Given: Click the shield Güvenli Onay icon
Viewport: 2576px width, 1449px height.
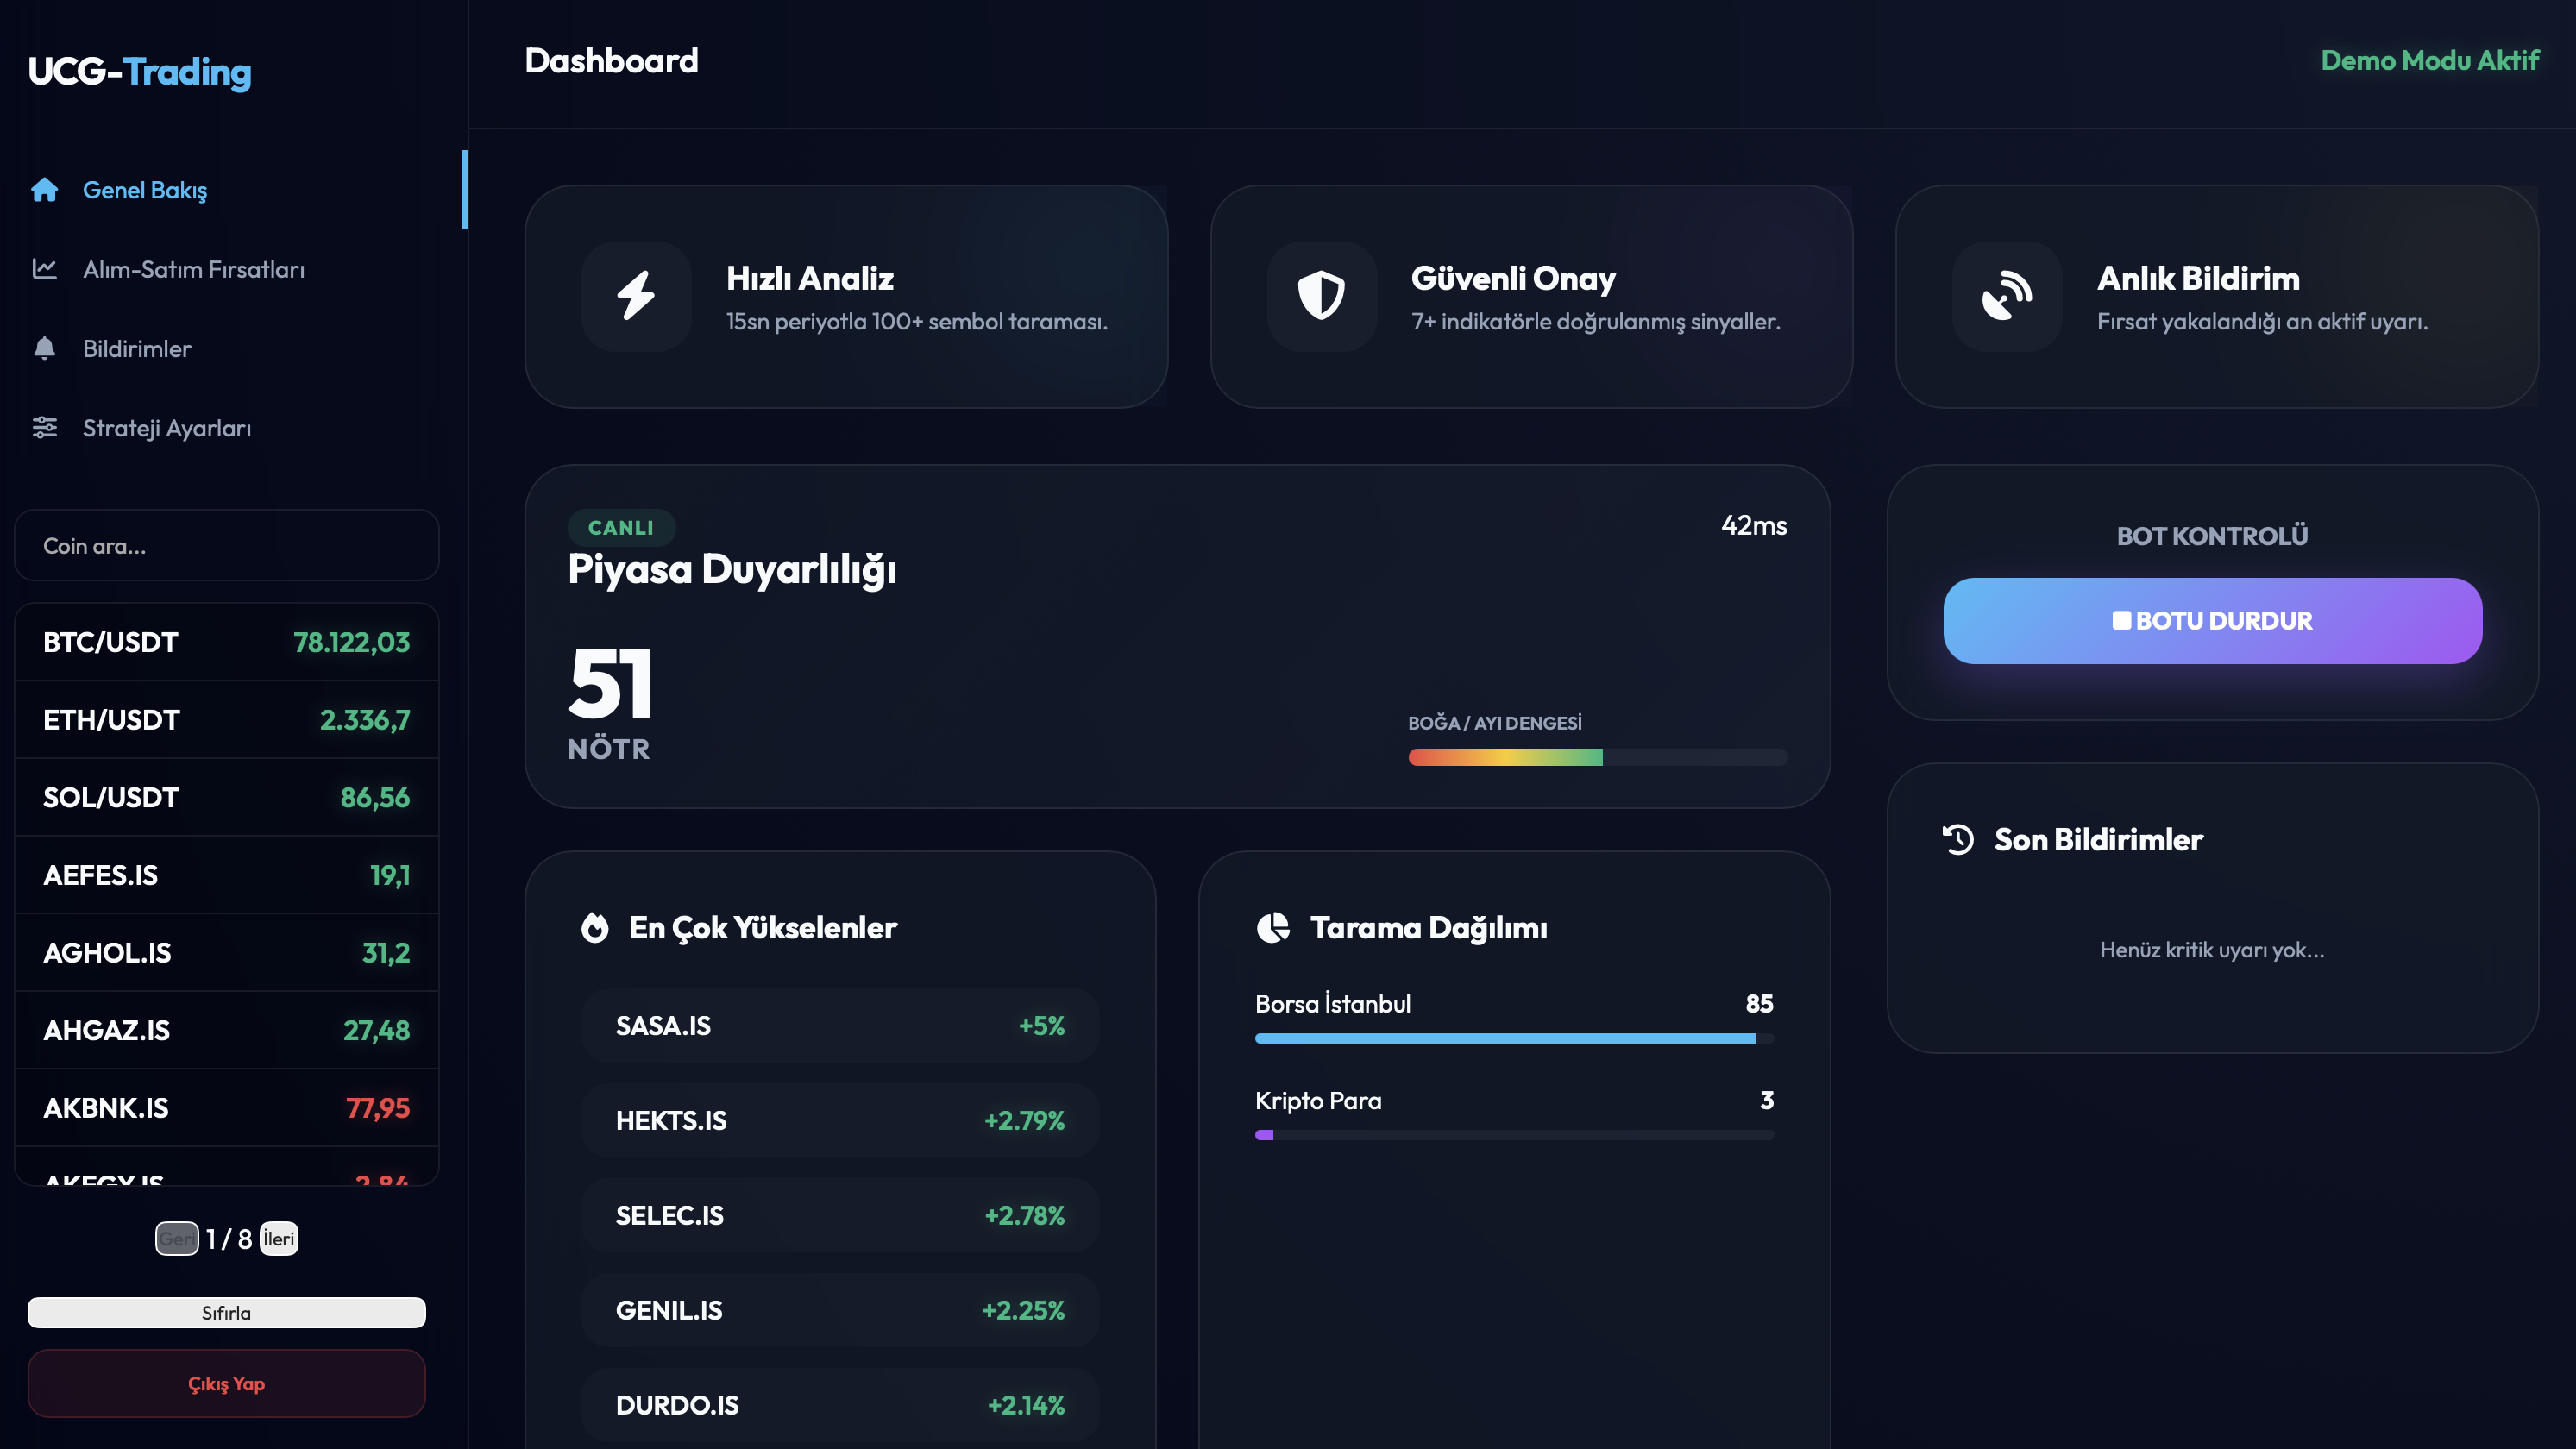Looking at the screenshot, I should [1321, 295].
